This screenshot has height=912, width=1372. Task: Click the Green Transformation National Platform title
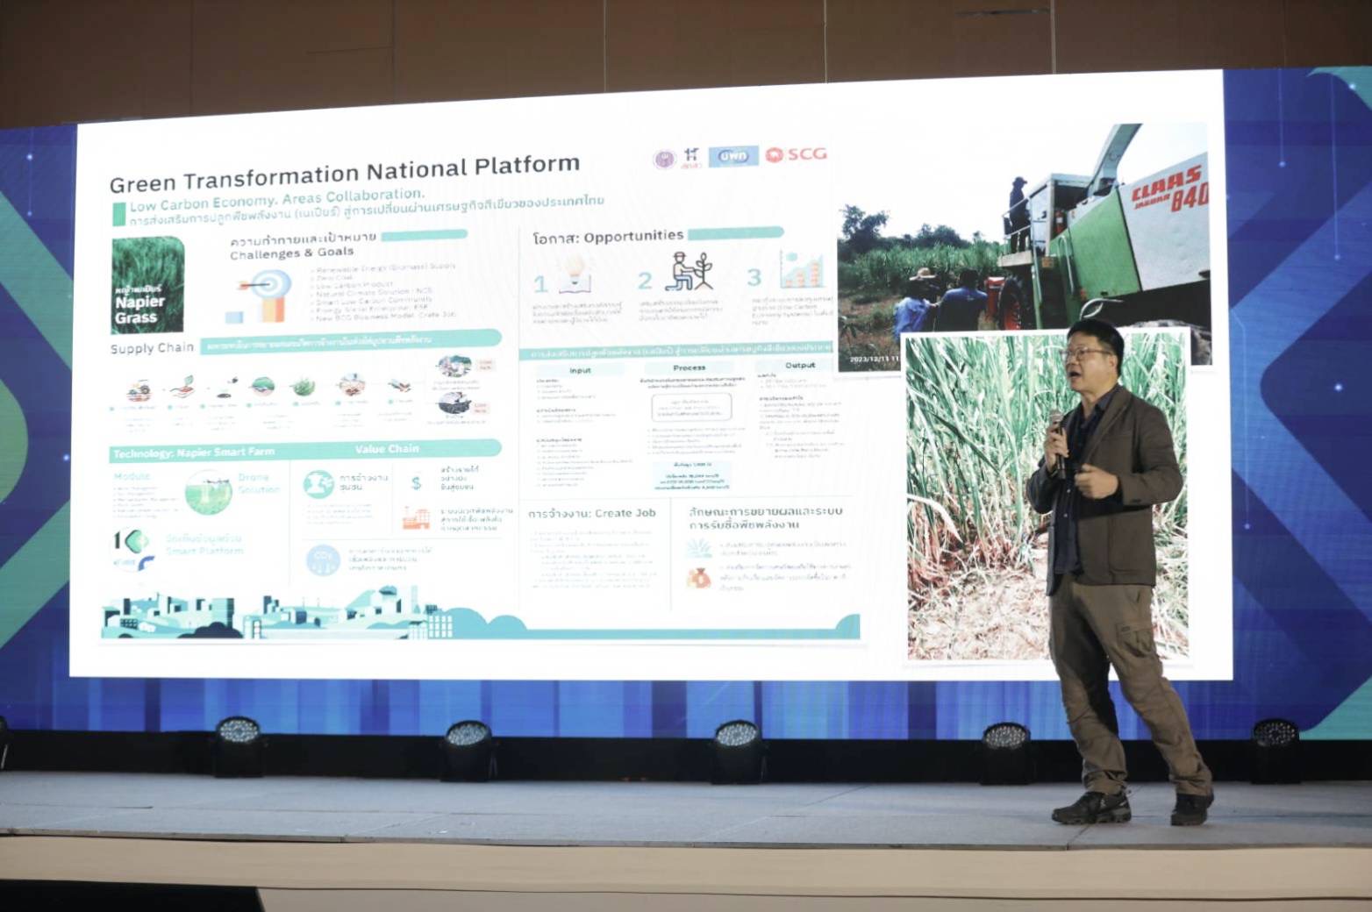(344, 173)
